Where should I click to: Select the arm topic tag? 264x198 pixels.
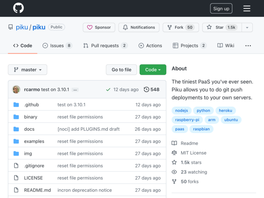(x=212, y=120)
